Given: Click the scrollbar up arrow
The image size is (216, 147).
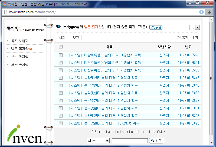Looking at the screenshot, I should pyautogui.click(x=211, y=19).
